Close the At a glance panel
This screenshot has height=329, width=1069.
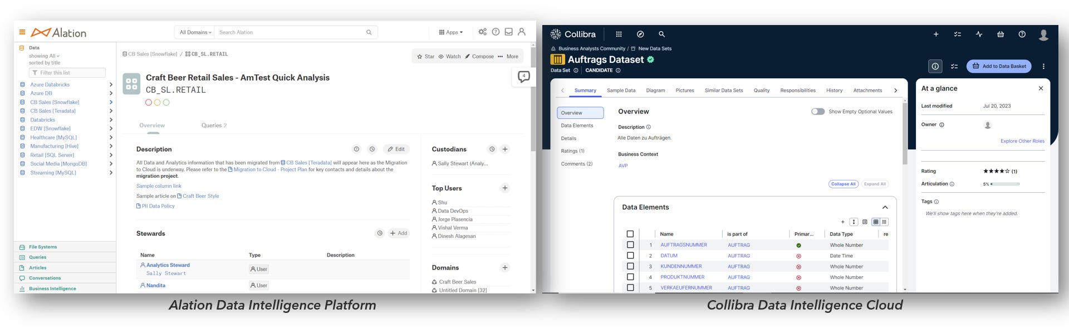coord(1041,88)
